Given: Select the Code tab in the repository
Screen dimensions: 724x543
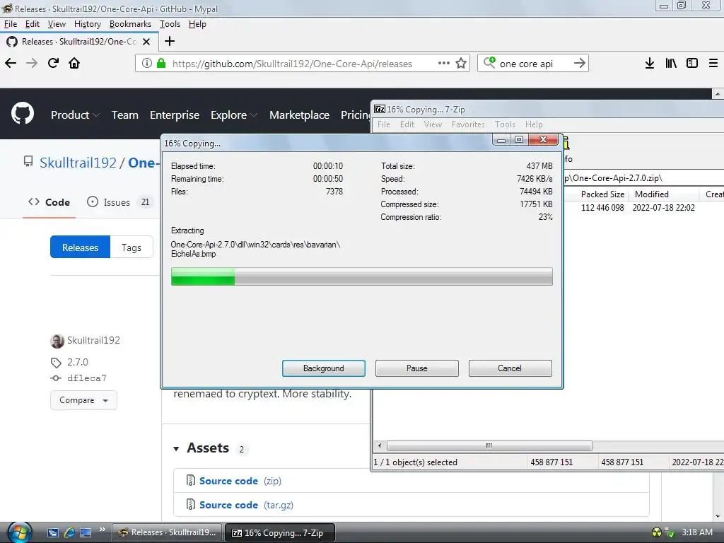Looking at the screenshot, I should 49,202.
